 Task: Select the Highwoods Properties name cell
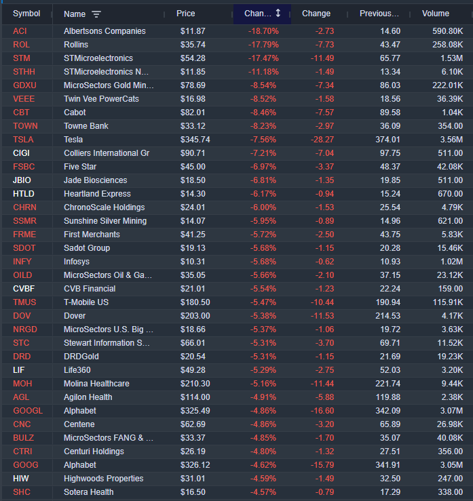point(104,479)
